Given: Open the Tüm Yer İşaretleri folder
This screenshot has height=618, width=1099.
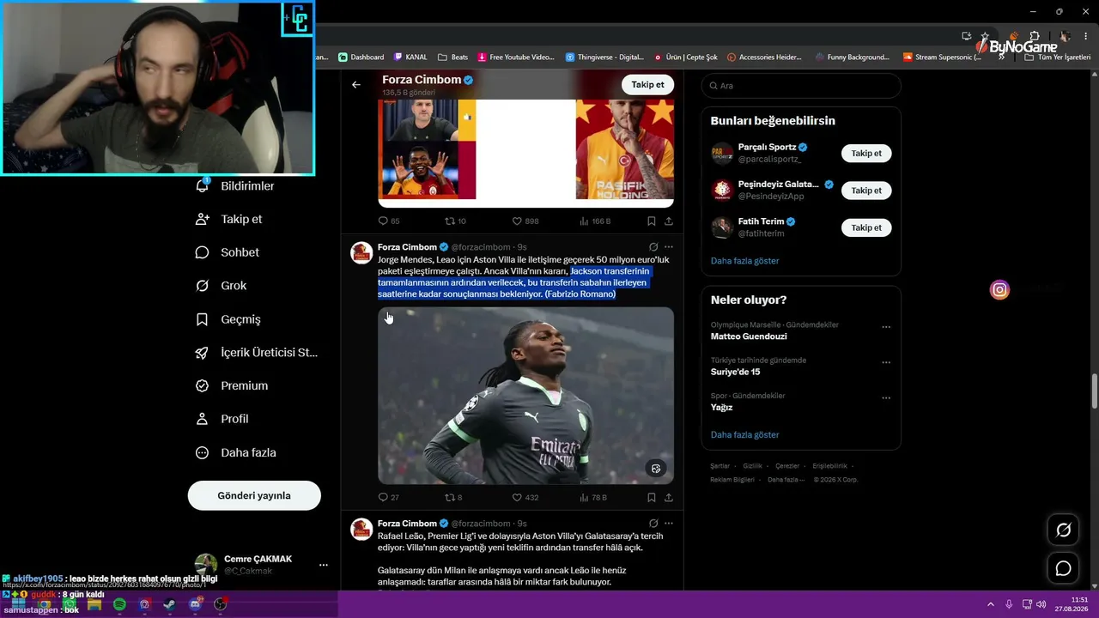Looking at the screenshot, I should (x=1058, y=58).
